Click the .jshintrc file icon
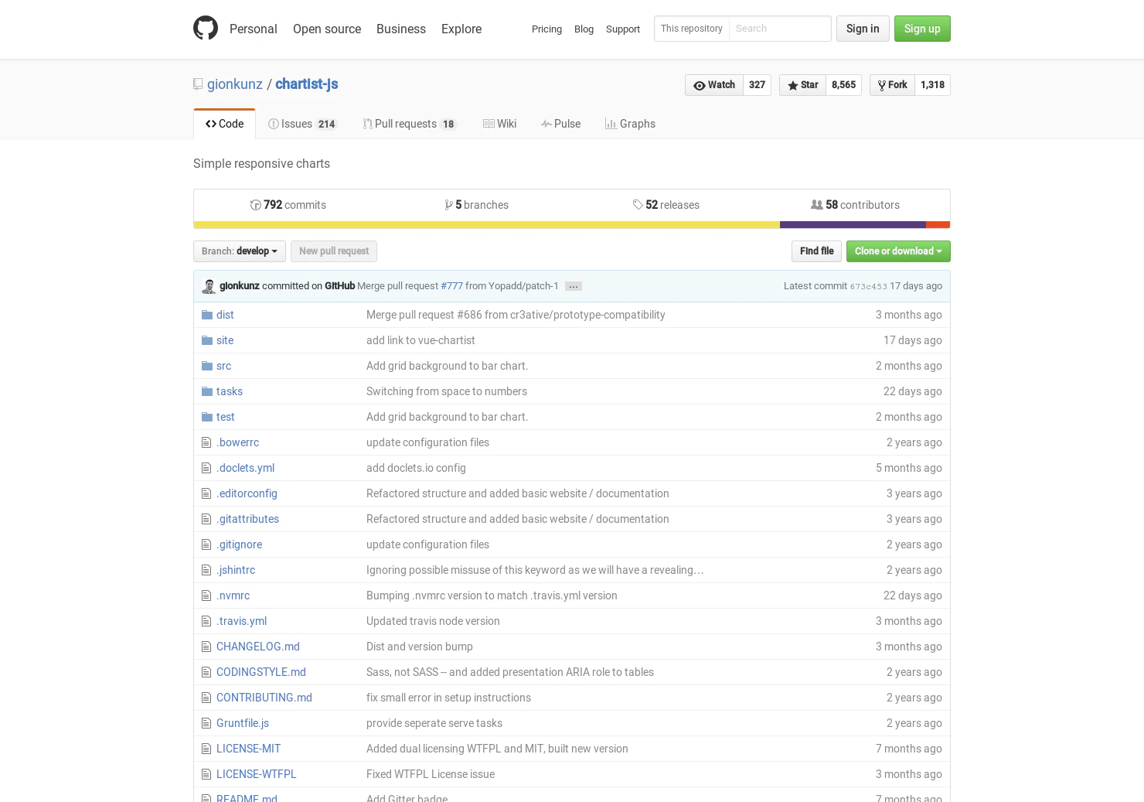This screenshot has width=1144, height=802. [206, 570]
